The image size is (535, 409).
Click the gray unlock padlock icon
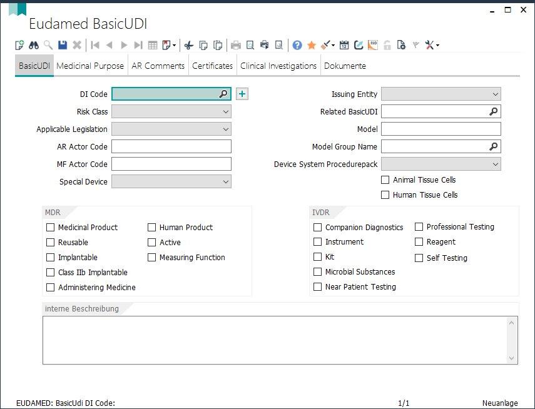387,45
